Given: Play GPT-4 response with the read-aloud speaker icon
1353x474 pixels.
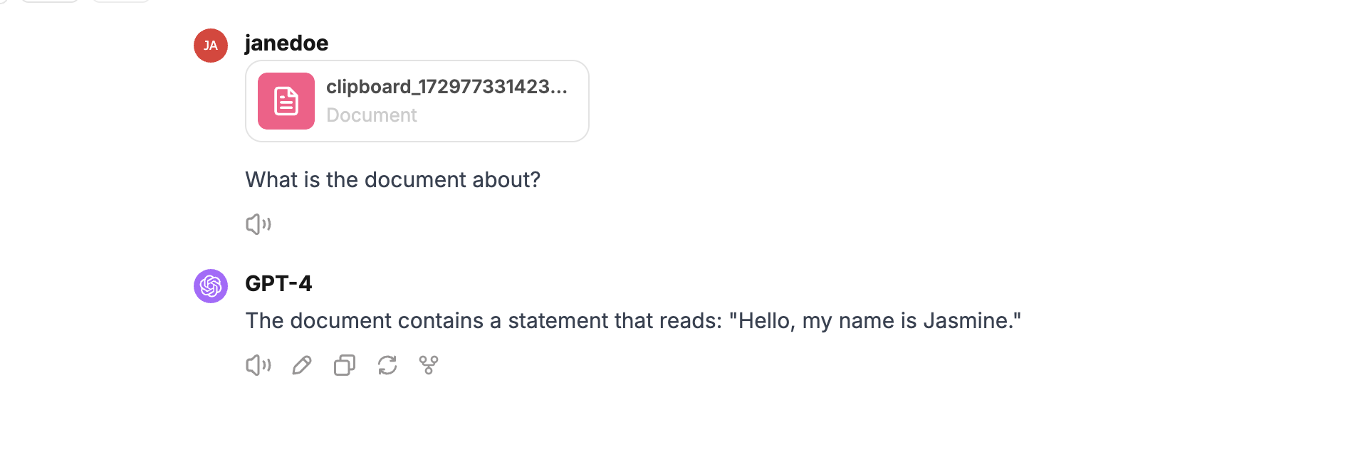Looking at the screenshot, I should click(258, 365).
